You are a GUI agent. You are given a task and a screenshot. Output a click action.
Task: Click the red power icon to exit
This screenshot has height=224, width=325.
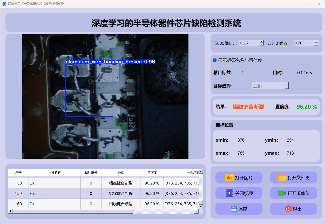[288, 209]
